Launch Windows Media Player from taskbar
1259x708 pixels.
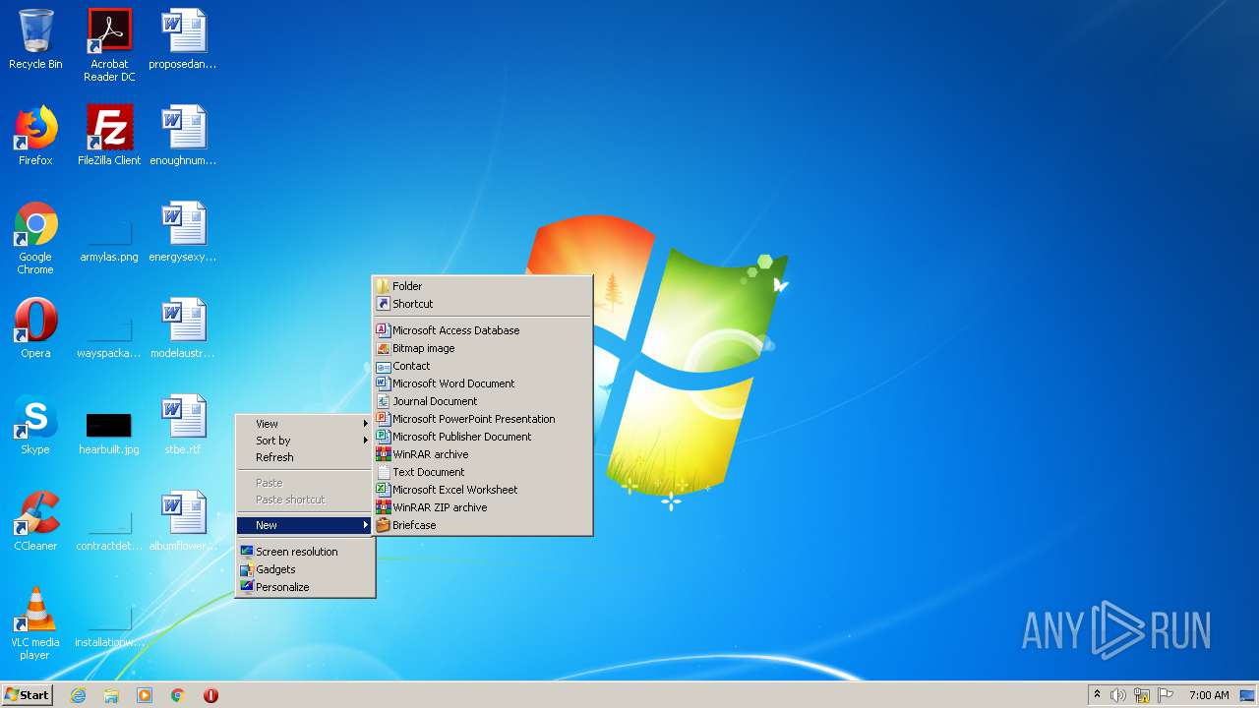pos(145,695)
